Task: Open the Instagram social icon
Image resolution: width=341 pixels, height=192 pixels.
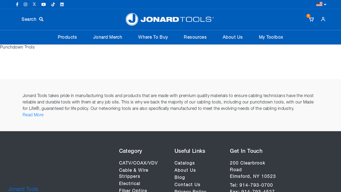Action: pyautogui.click(x=26, y=4)
